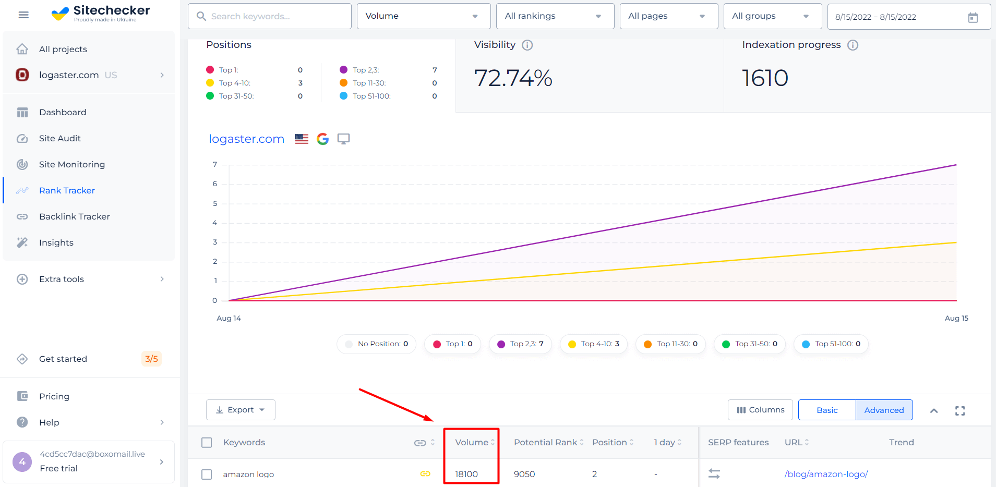Click the Help question mark icon
Screen dimensions: 996x487
(22, 422)
